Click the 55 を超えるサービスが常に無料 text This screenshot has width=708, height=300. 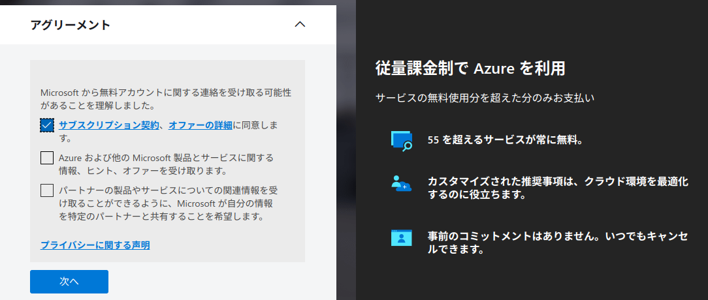[506, 140]
